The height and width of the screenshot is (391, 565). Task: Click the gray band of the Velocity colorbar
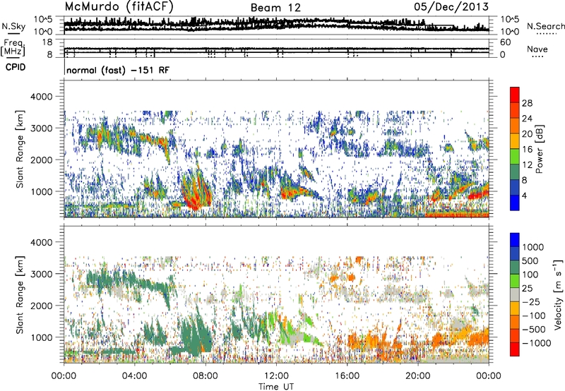(x=515, y=295)
